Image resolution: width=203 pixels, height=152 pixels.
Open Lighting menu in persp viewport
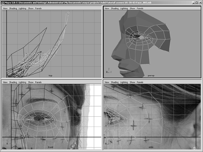(124, 9)
